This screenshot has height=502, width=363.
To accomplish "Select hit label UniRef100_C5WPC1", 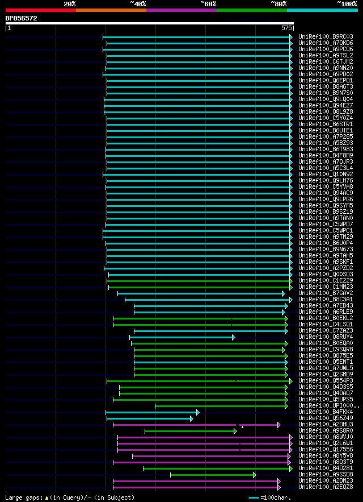I will (x=326, y=230).
